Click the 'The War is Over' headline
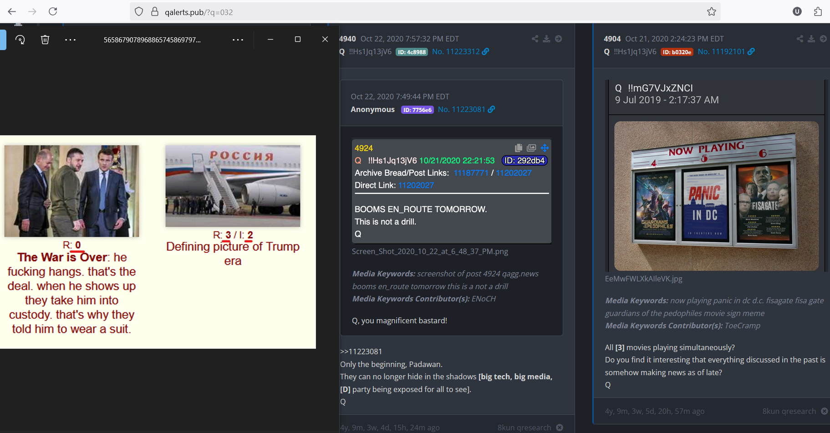Viewport: 830px width, 433px height. pyautogui.click(x=63, y=257)
